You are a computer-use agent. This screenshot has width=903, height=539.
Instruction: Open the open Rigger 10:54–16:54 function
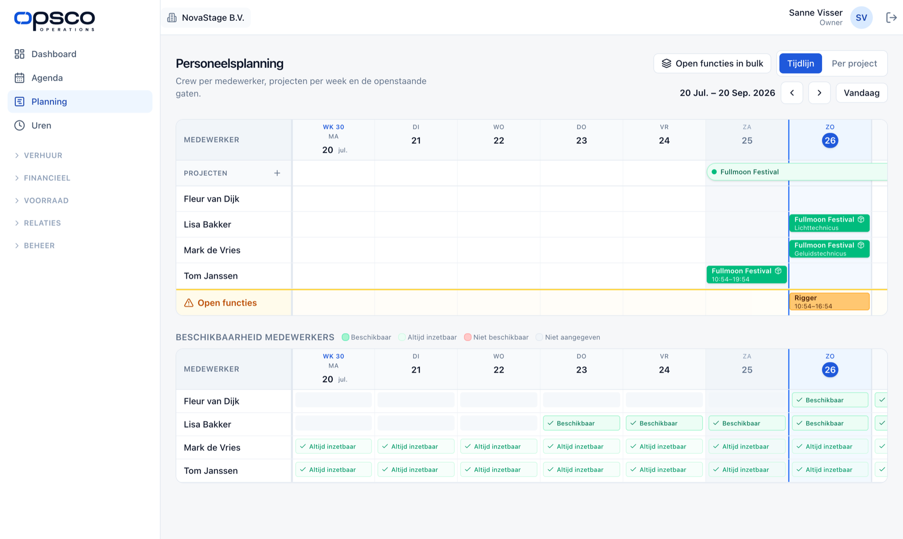coord(829,302)
